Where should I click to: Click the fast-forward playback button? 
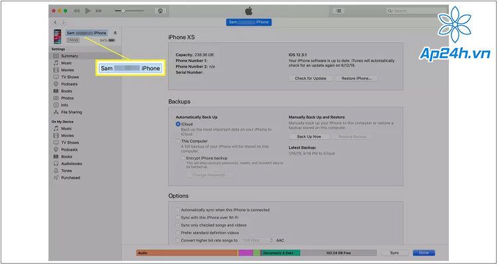point(99,11)
